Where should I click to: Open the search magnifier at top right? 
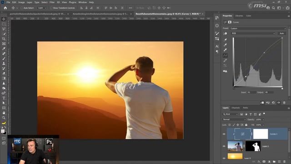273,8
